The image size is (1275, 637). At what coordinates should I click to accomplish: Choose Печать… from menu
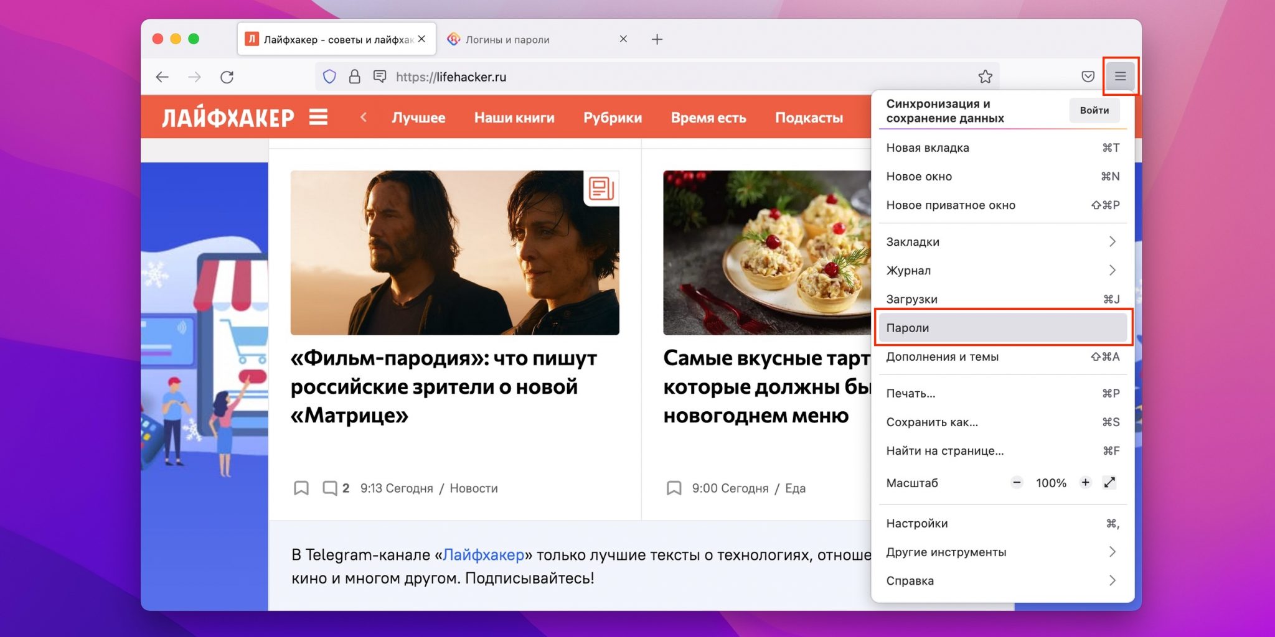(1002, 393)
